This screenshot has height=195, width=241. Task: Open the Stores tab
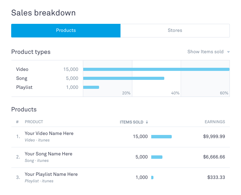(x=175, y=31)
